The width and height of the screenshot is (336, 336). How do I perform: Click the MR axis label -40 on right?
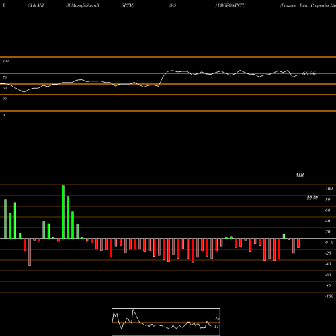click(x=328, y=264)
